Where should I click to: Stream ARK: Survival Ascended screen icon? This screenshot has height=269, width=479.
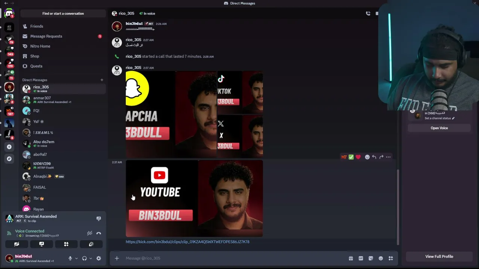98,219
